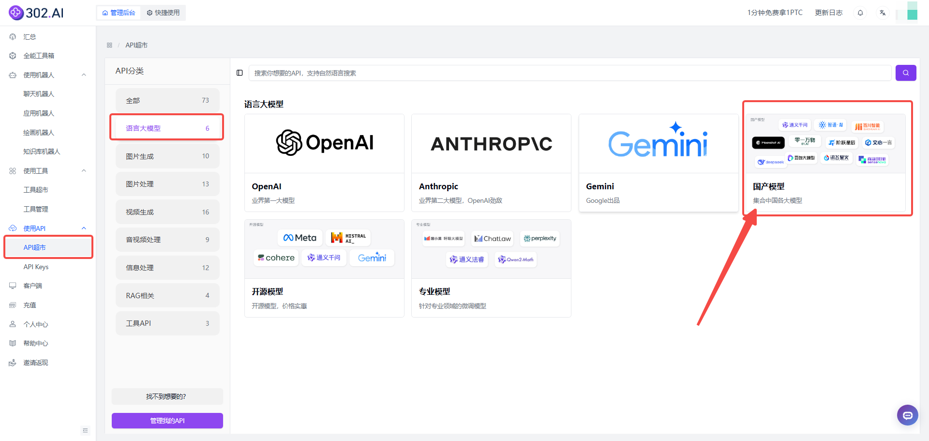The height and width of the screenshot is (441, 929).
Task: Click the 1分钟免费拿1PTC link
Action: tap(775, 13)
